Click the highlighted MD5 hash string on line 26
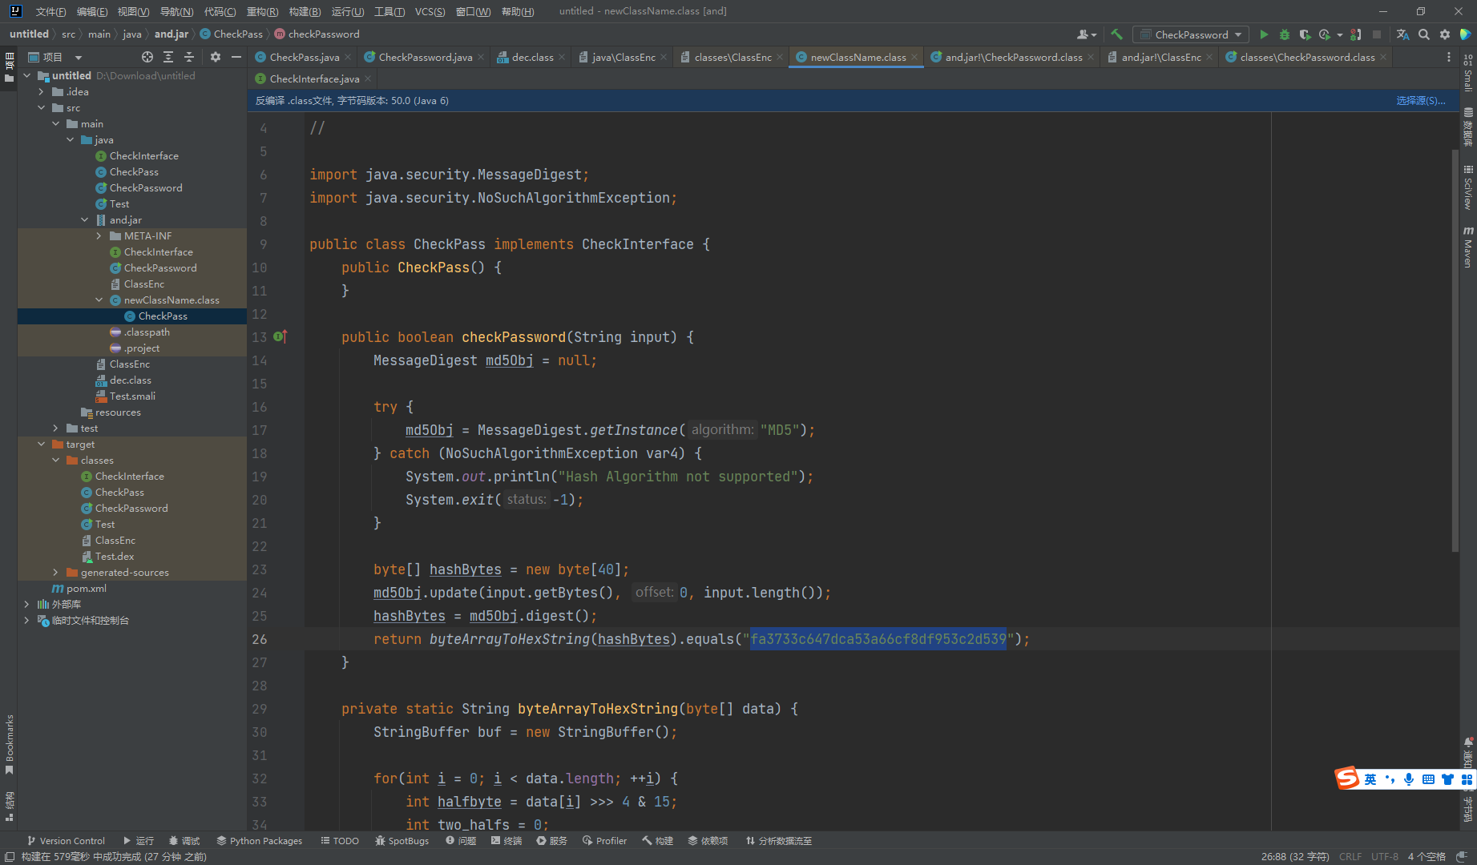The width and height of the screenshot is (1477, 865). [878, 639]
